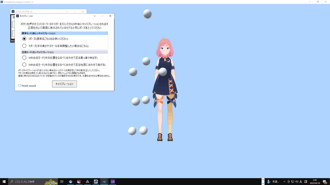Click the tracker sphere on avatar's waist
The height and width of the screenshot is (185, 330).
[163, 72]
